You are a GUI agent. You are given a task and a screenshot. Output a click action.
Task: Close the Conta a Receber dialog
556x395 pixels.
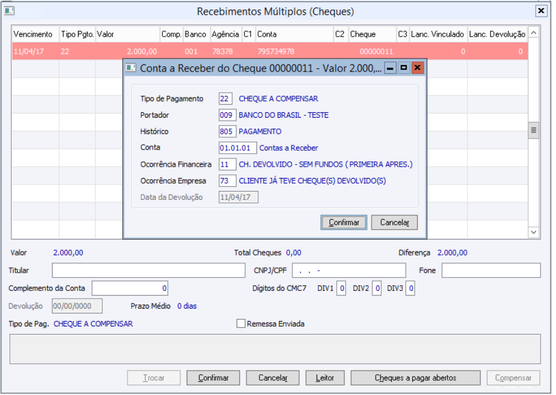click(417, 67)
